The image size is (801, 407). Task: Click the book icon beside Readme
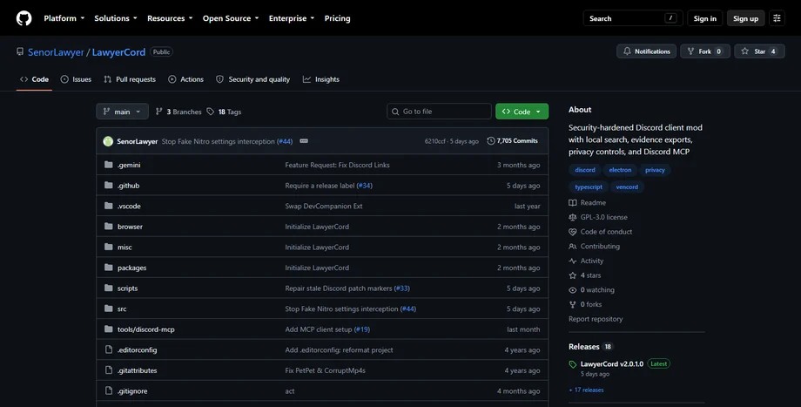[573, 202]
